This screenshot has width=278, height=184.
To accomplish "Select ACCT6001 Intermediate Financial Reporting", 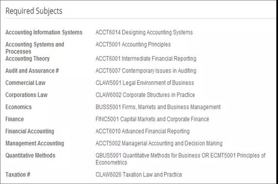I will 146,59.
